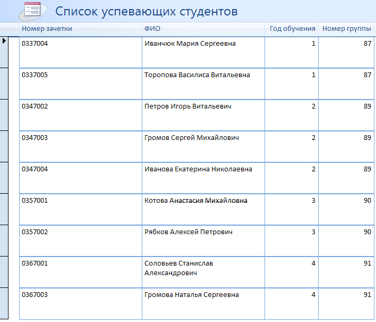Select the 'Список успевающих студентов' title
The height and width of the screenshot is (322, 376).
point(146,12)
